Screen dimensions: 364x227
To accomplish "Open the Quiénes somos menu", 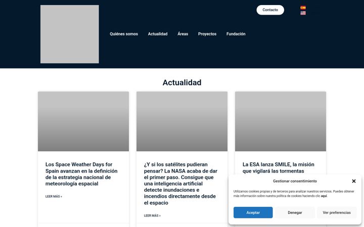I will [x=124, y=34].
